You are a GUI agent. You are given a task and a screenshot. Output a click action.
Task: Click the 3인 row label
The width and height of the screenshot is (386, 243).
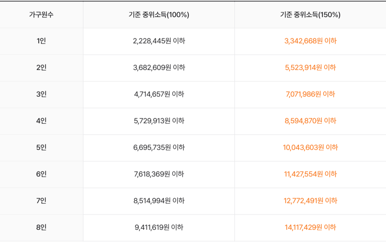tap(41, 94)
